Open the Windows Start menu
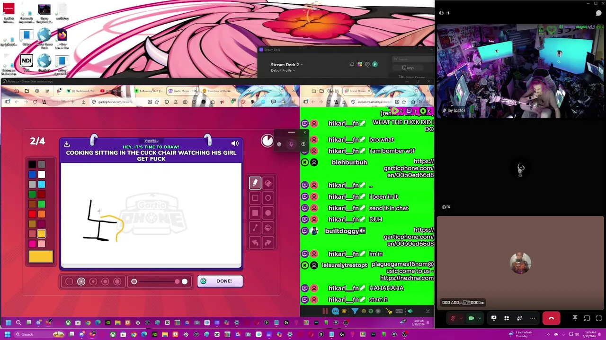The height and width of the screenshot is (340, 606). tap(7, 334)
